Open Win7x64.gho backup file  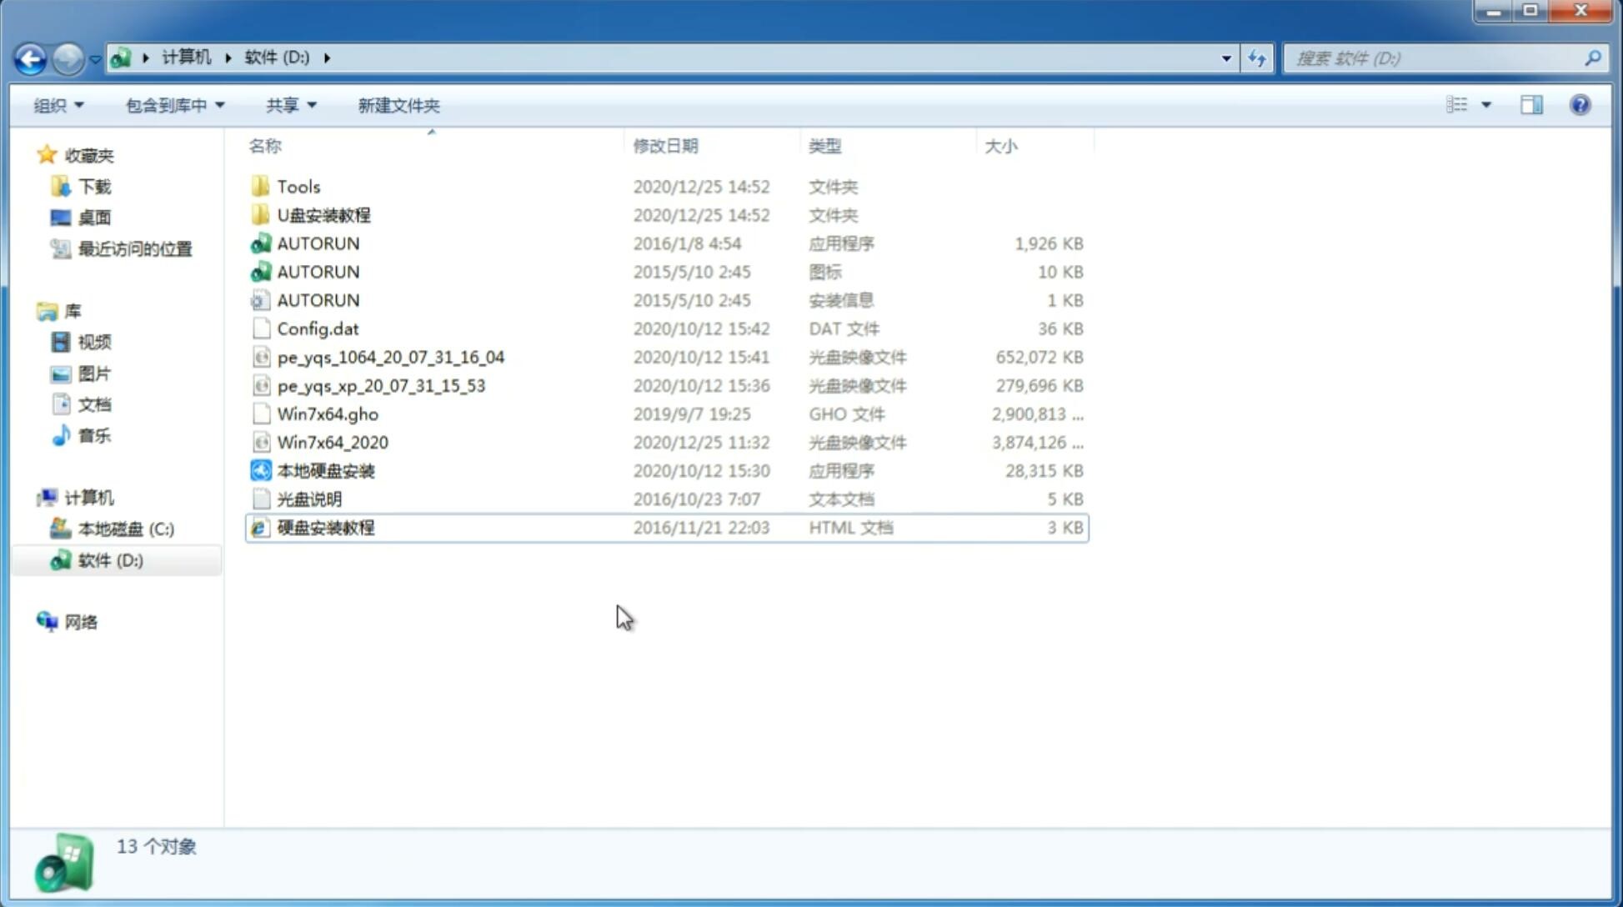coord(328,413)
